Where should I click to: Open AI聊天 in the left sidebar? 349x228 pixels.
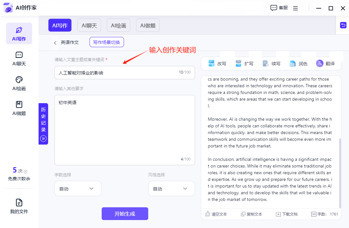(x=19, y=59)
